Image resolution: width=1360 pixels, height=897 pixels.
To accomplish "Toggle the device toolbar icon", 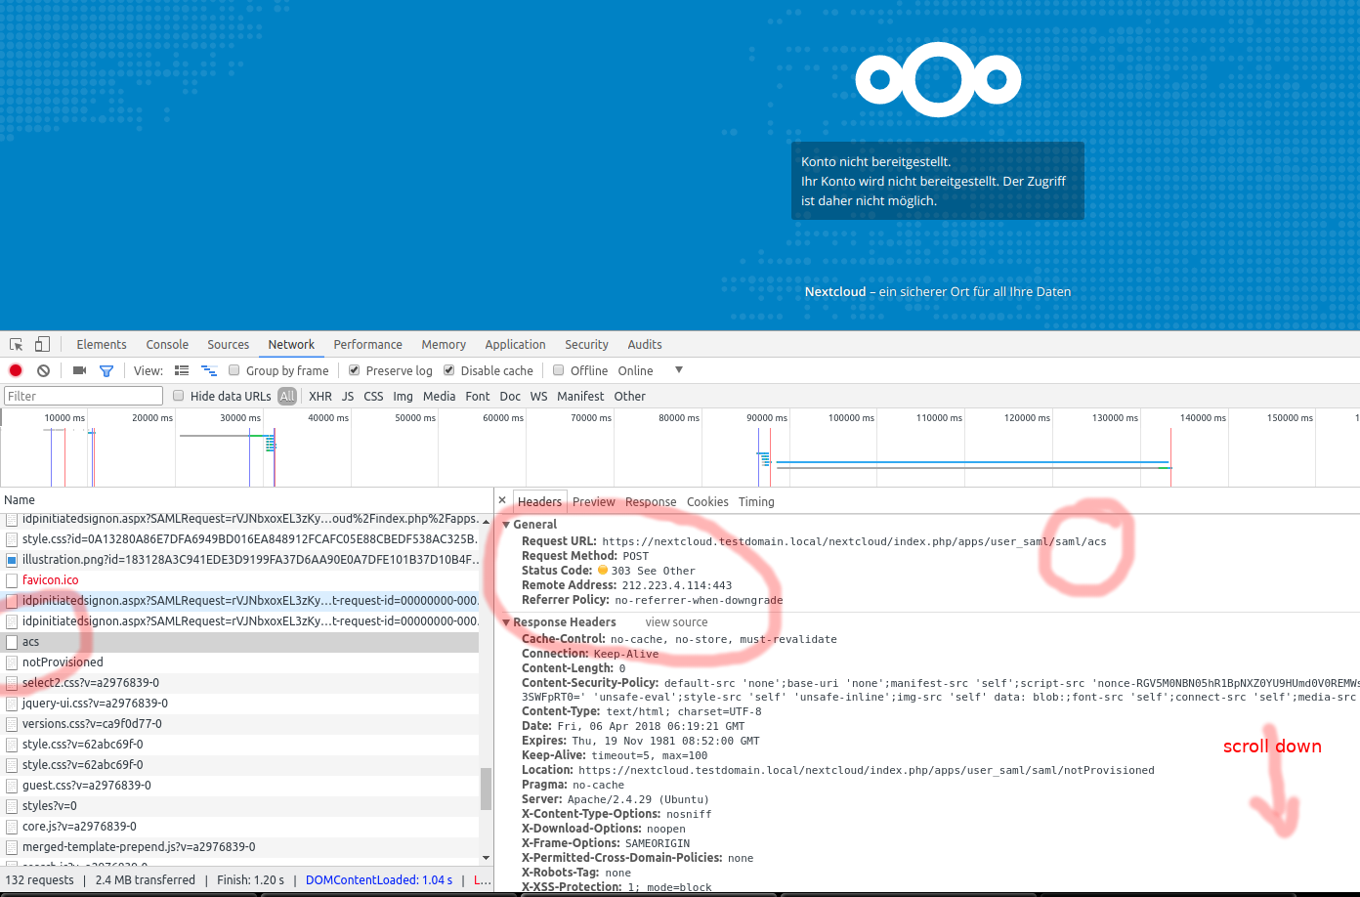I will [42, 344].
